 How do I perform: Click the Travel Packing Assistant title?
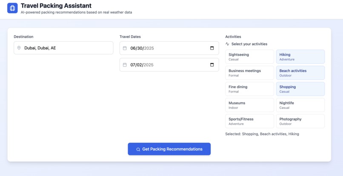56,6
